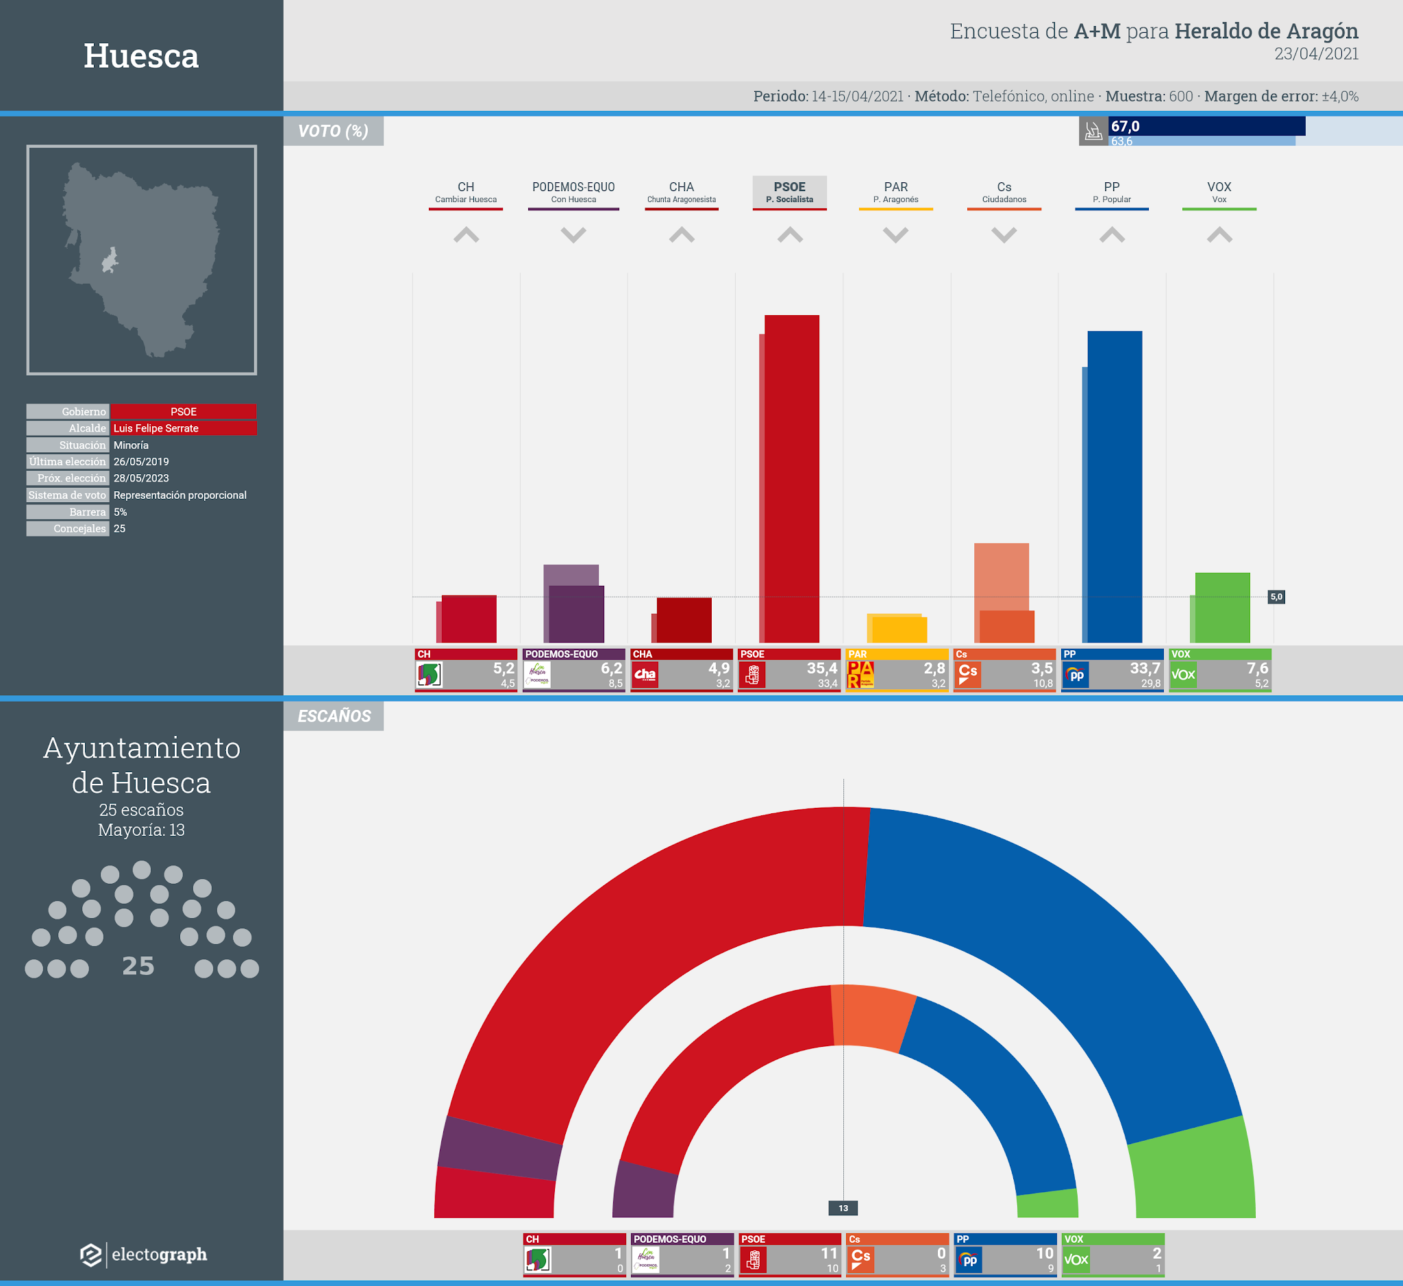Click the up chevron under CH
This screenshot has width=1403, height=1286.
[467, 235]
